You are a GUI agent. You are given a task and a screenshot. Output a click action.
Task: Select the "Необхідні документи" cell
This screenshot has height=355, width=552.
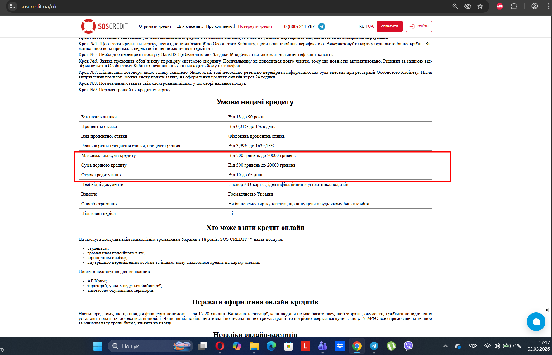pyautogui.click(x=152, y=184)
